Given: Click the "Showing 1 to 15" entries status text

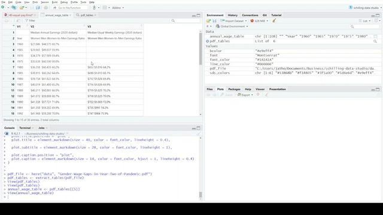Looking at the screenshot, I should 31,120.
